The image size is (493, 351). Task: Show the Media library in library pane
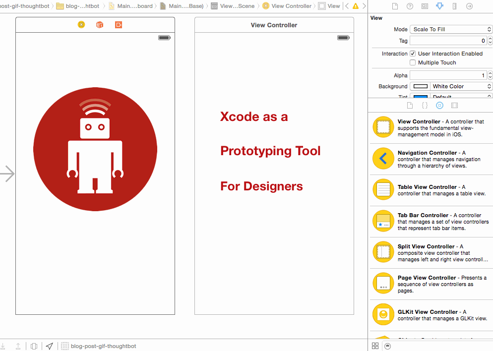tap(454, 106)
